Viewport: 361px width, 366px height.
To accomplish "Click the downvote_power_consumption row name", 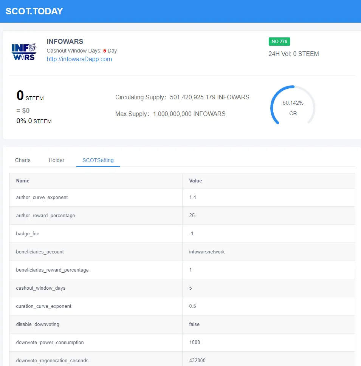I will pos(50,343).
